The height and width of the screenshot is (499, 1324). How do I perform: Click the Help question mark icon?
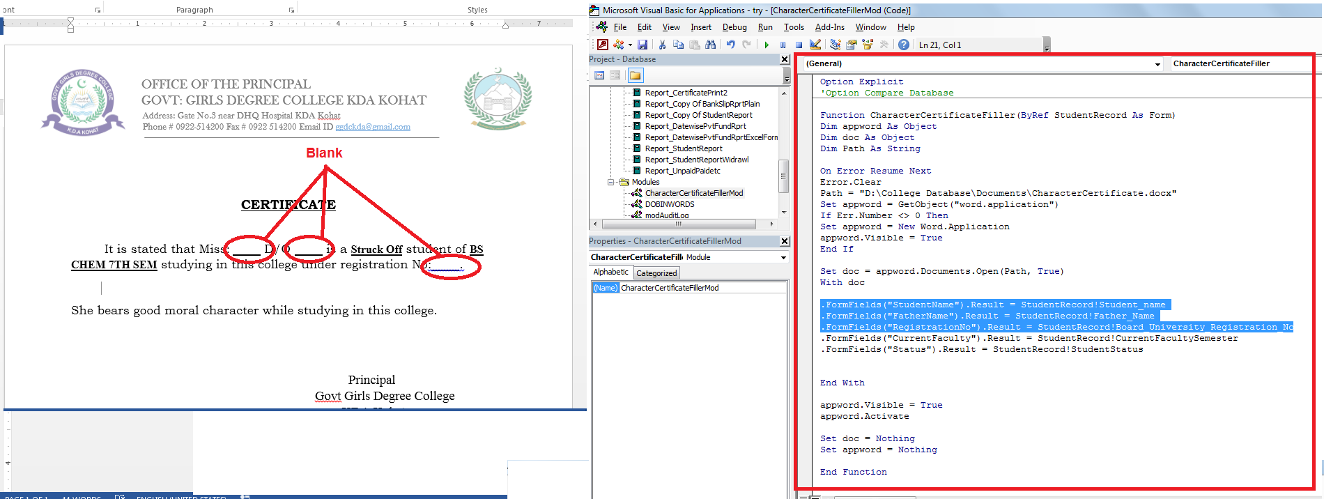[x=903, y=45]
